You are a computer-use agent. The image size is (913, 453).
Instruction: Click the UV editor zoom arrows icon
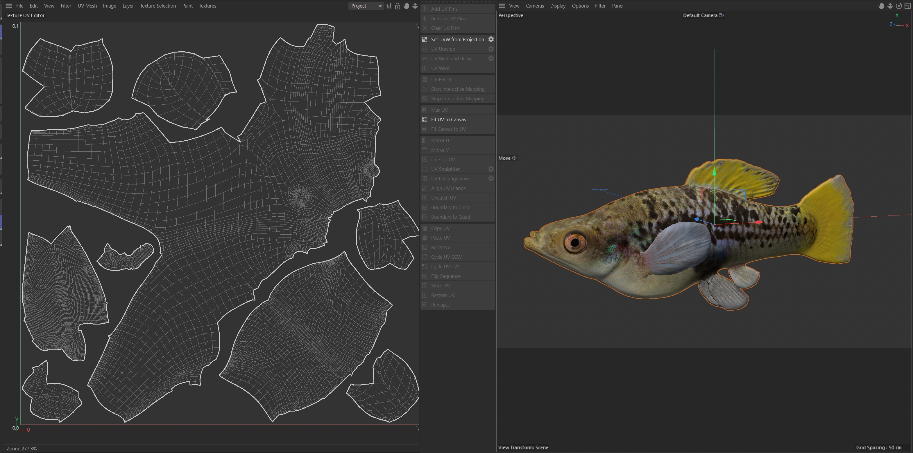click(415, 6)
